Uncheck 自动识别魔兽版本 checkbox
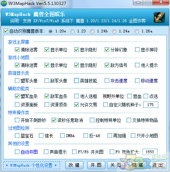Screen dimensions: 170x172 pos(6,31)
